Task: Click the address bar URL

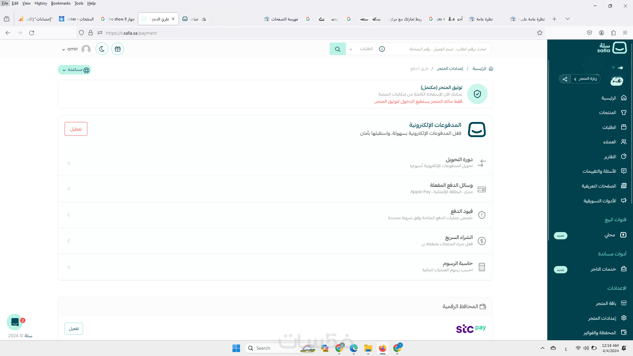Action: click(x=131, y=33)
